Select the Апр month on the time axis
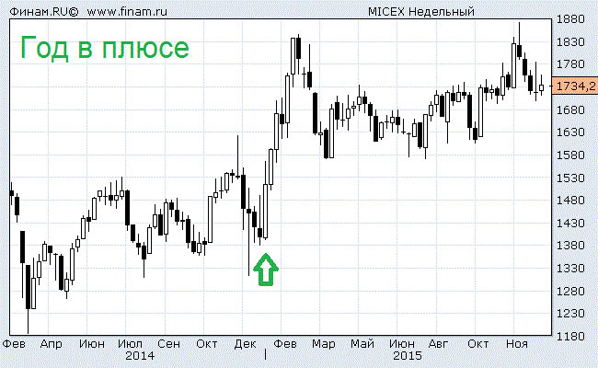This screenshot has width=598, height=368. [x=52, y=342]
